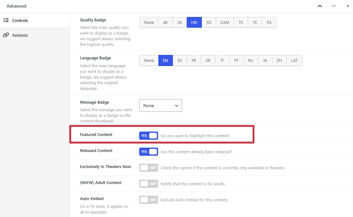Click the Released Content label
The width and height of the screenshot is (353, 217).
point(96,150)
